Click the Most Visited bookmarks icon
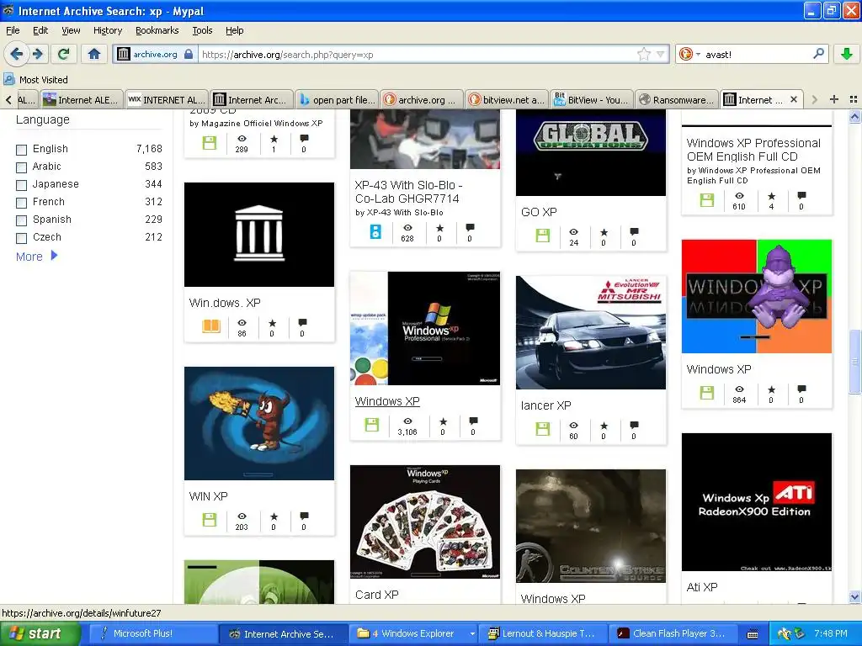The height and width of the screenshot is (646, 862). coord(8,79)
